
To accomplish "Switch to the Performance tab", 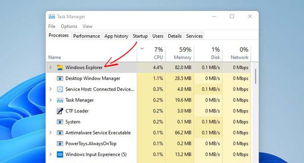I will (x=87, y=36).
